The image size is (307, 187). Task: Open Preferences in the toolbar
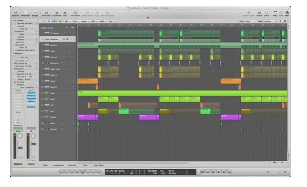click(26, 13)
